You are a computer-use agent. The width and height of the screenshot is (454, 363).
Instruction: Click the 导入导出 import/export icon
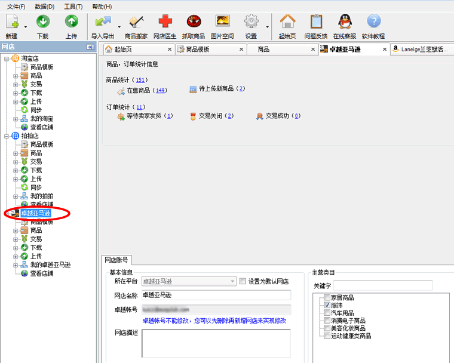[103, 22]
